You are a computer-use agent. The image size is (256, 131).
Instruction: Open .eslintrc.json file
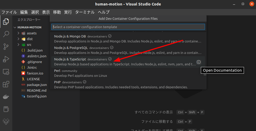(x=37, y=56)
